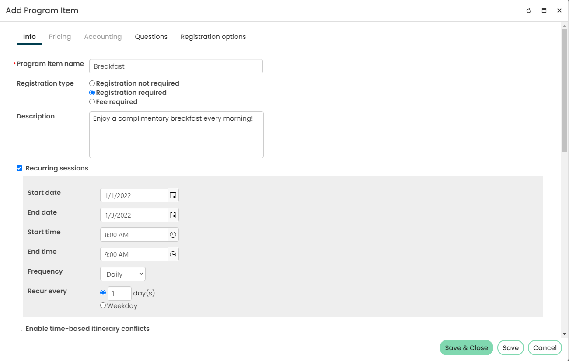
Task: Click the refresh icon in title bar
Action: tap(529, 11)
